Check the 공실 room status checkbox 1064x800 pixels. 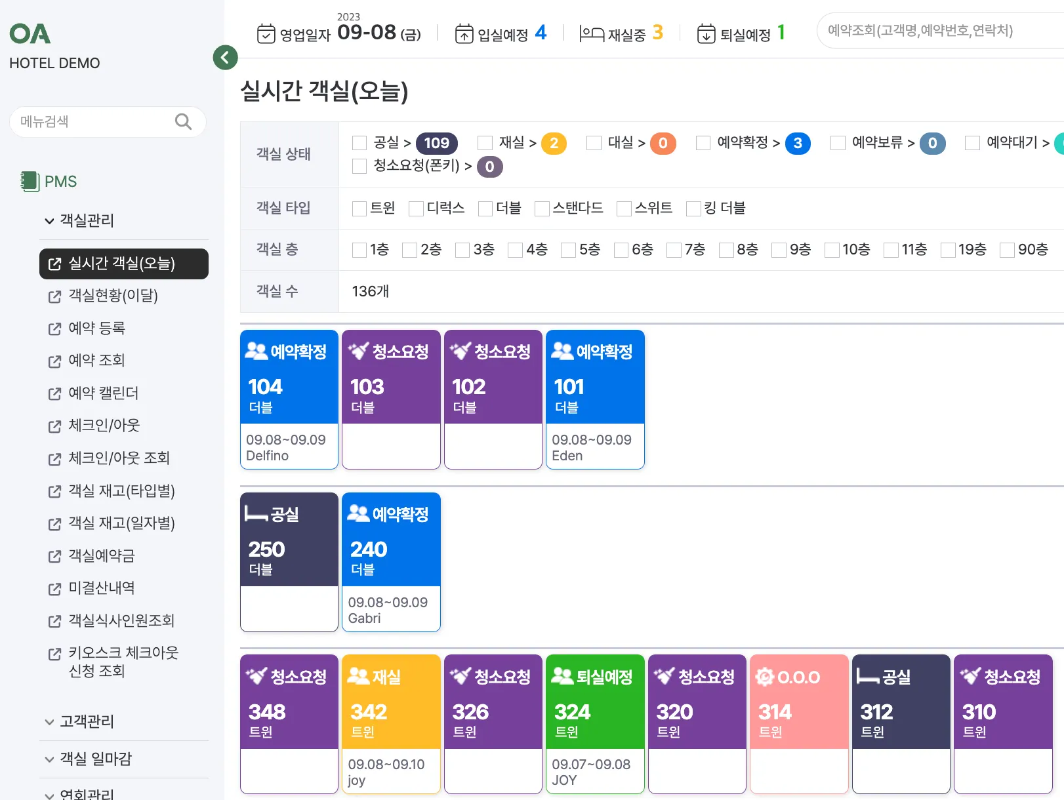(x=359, y=143)
